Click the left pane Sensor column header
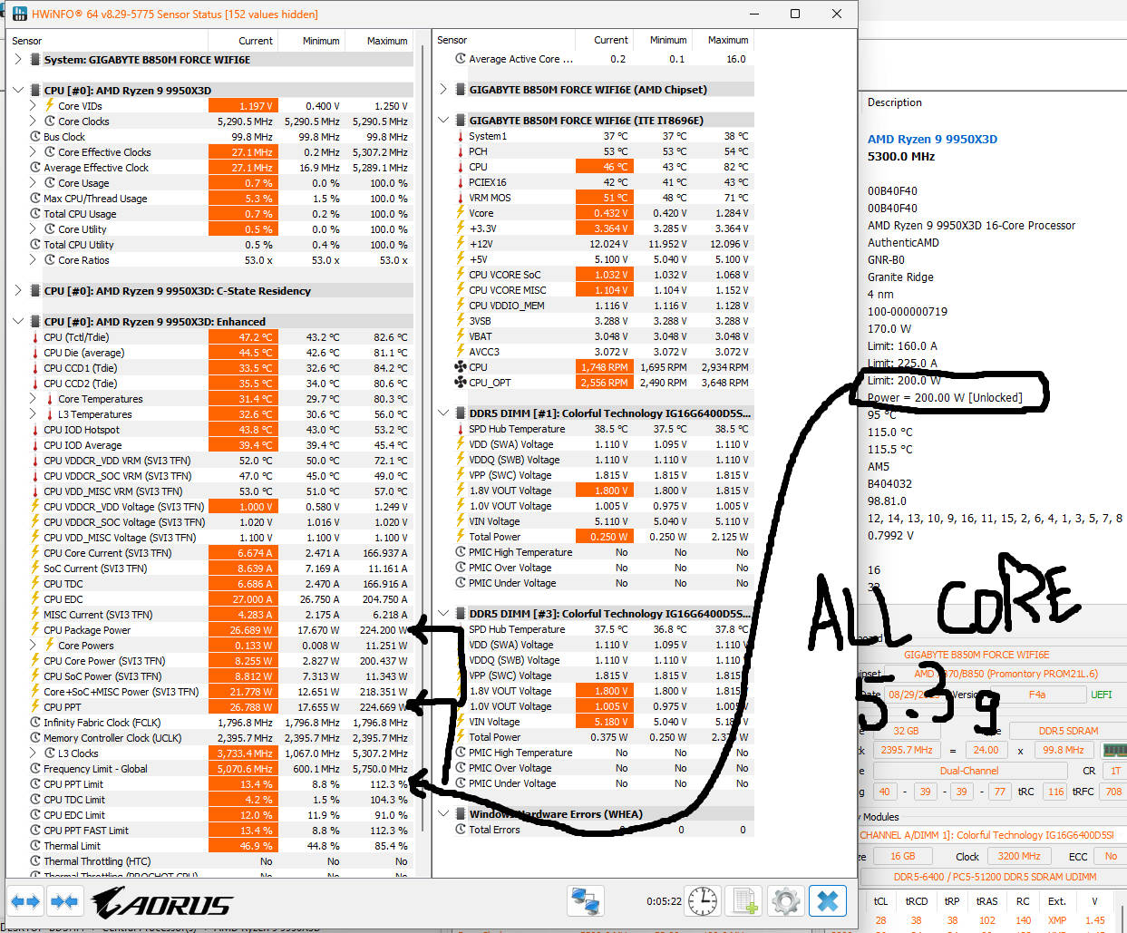This screenshot has width=1127, height=933. coord(107,41)
